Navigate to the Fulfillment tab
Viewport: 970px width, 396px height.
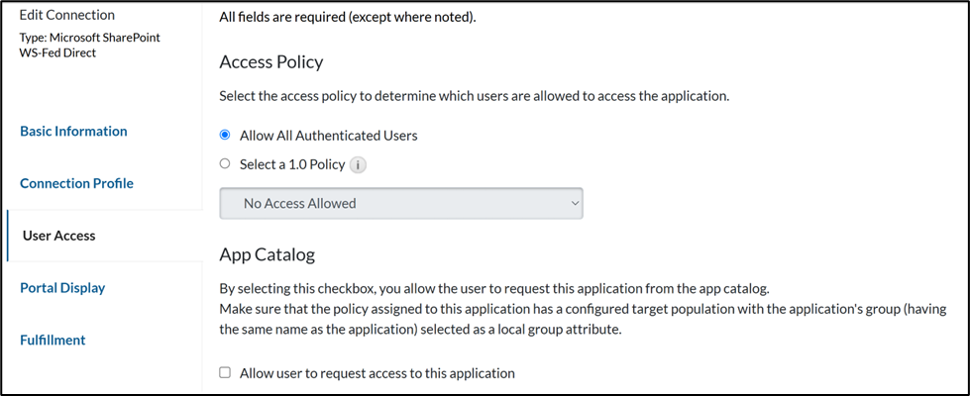click(53, 340)
